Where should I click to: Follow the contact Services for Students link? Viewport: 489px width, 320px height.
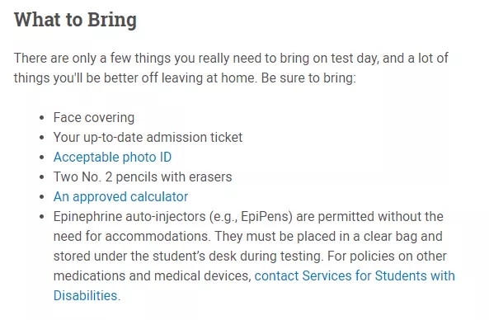(355, 276)
